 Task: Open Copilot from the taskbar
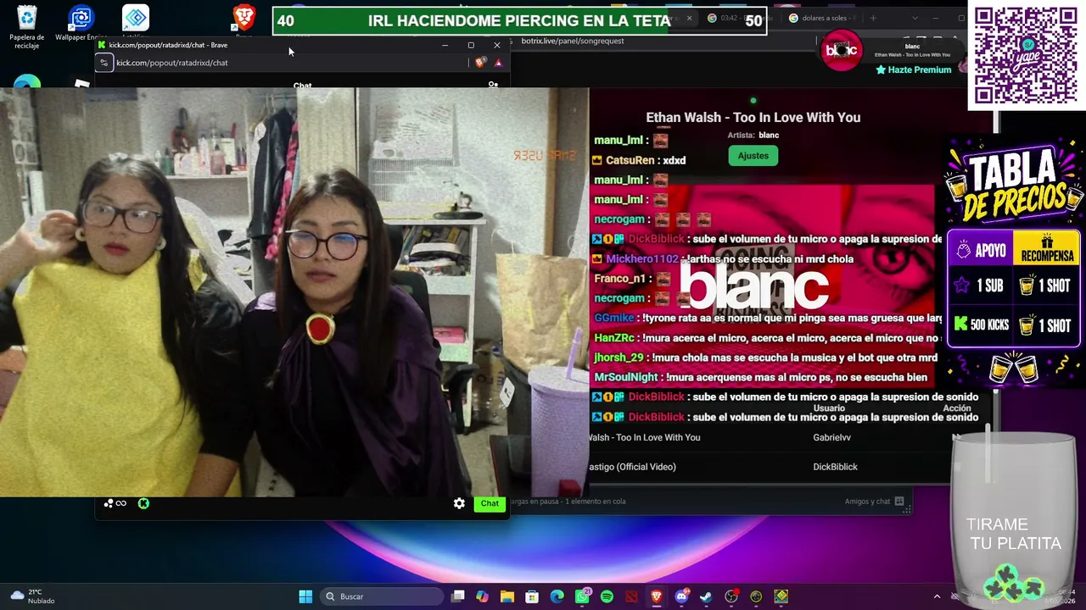(x=482, y=596)
